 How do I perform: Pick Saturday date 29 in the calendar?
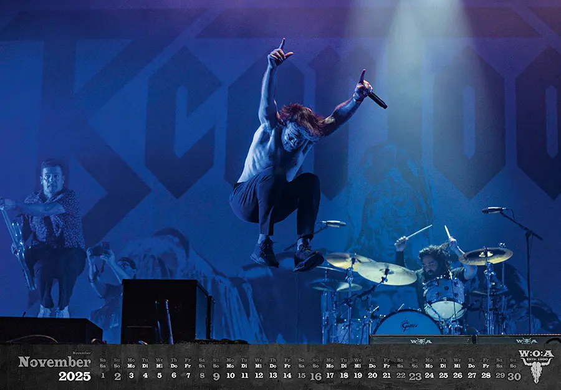coord(500,375)
